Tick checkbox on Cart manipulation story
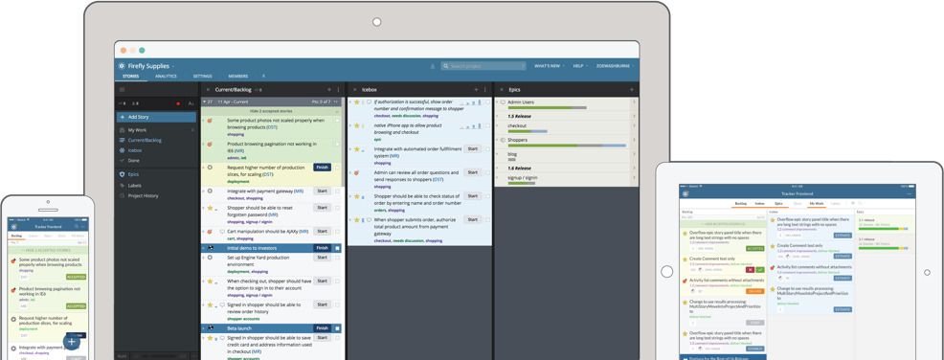The width and height of the screenshot is (944, 360). 337,231
